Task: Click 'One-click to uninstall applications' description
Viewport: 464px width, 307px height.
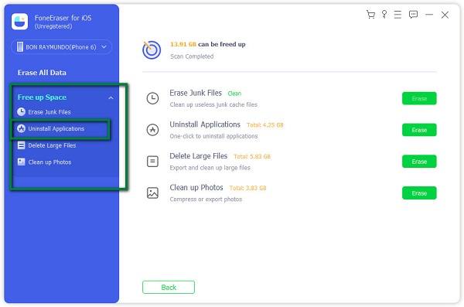Action: [x=213, y=136]
